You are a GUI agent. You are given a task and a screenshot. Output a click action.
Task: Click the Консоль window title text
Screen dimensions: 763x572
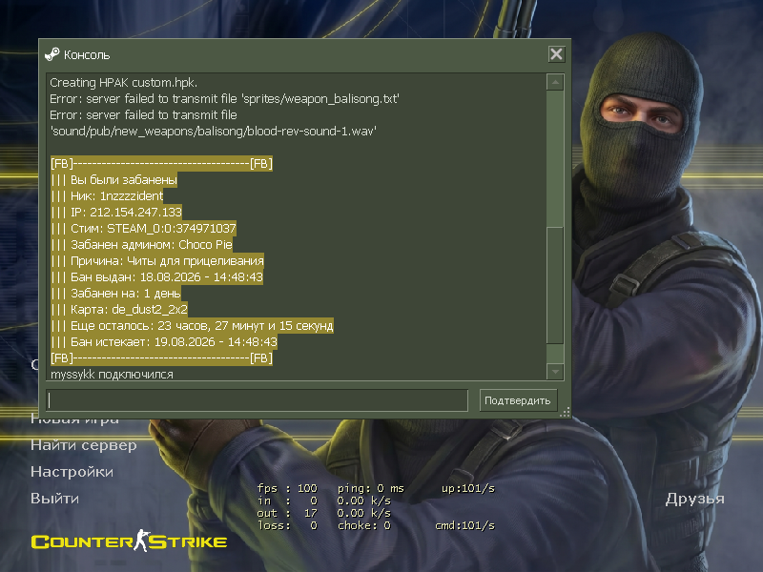point(87,55)
